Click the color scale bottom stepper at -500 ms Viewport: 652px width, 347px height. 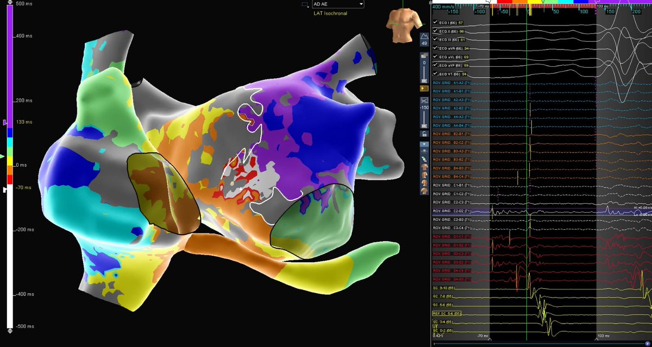[9, 331]
